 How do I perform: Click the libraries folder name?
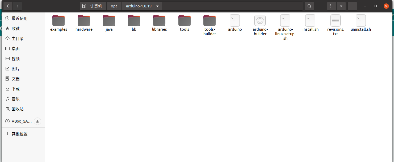[x=159, y=29]
